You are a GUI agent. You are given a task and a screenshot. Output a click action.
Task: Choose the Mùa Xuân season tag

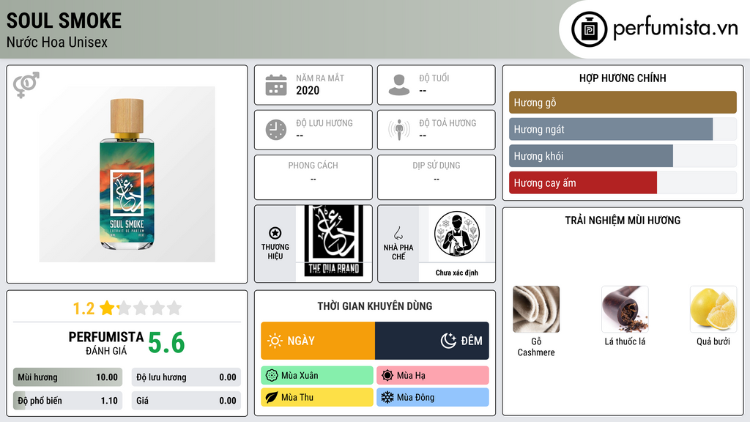[x=317, y=376]
